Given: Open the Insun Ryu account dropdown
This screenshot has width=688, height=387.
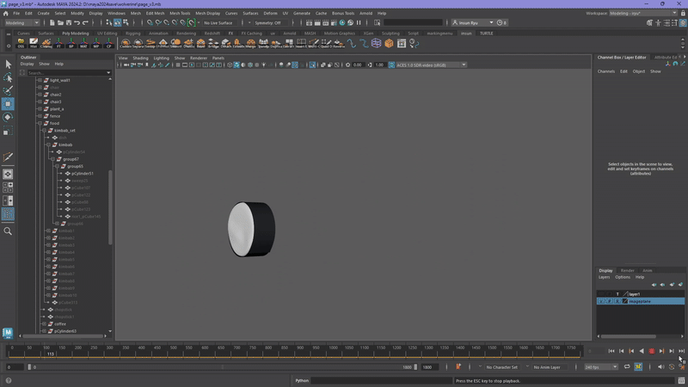Looking at the screenshot, I should click(x=473, y=23).
